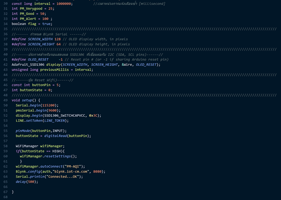This screenshot has height=200, width=281.
Task: Click the 0x3C I2C address value
Action: click(94, 115)
